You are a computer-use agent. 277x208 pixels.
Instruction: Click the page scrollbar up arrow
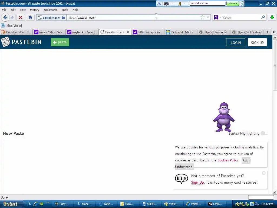point(275,37)
